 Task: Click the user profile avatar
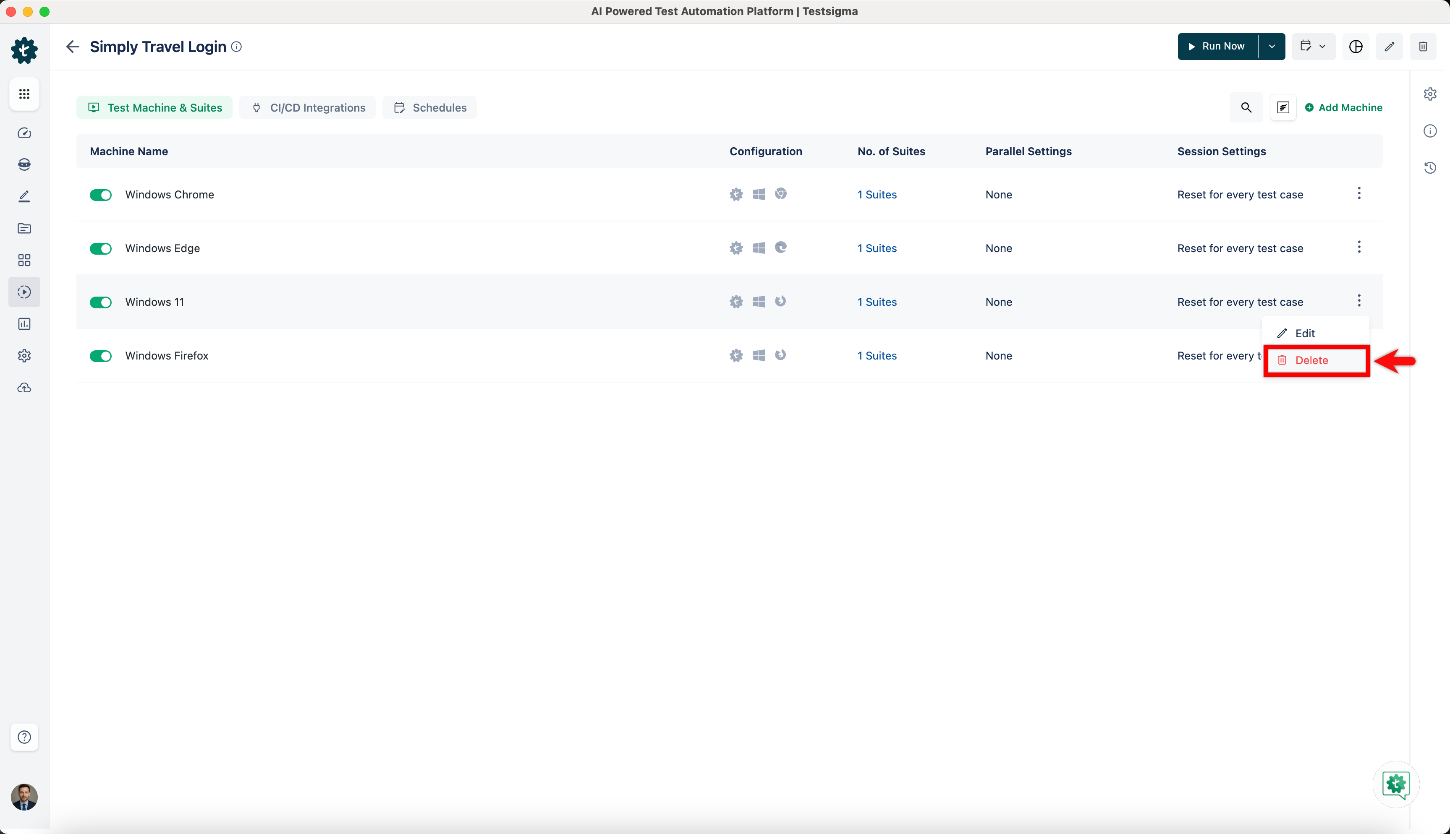[x=24, y=797]
